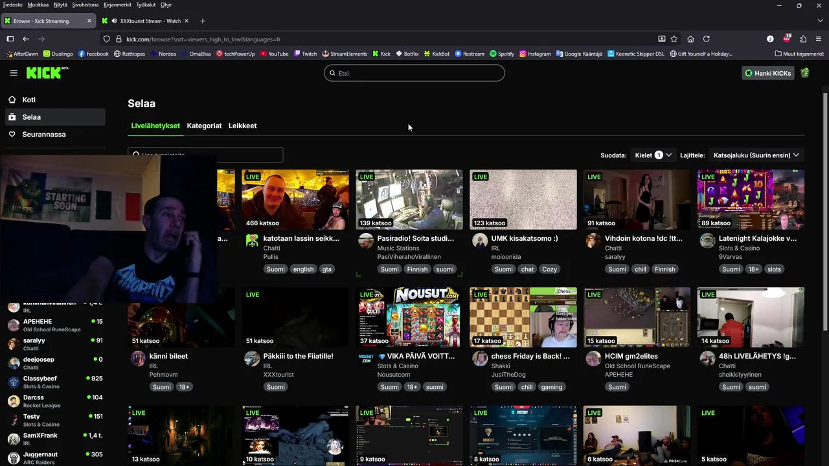
Task: Open Pasiradio stream thumbnail
Action: point(409,199)
